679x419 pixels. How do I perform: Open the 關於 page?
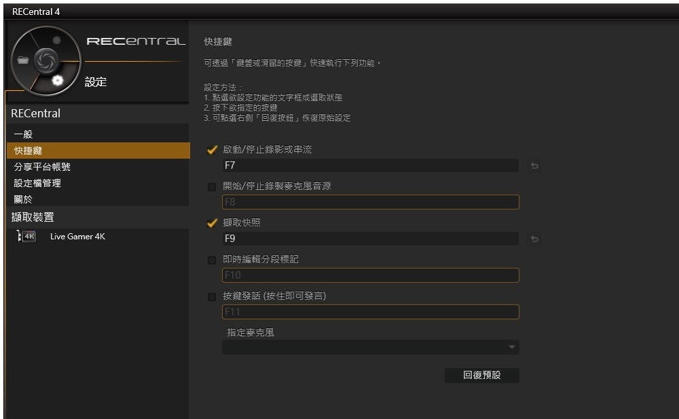98,199
